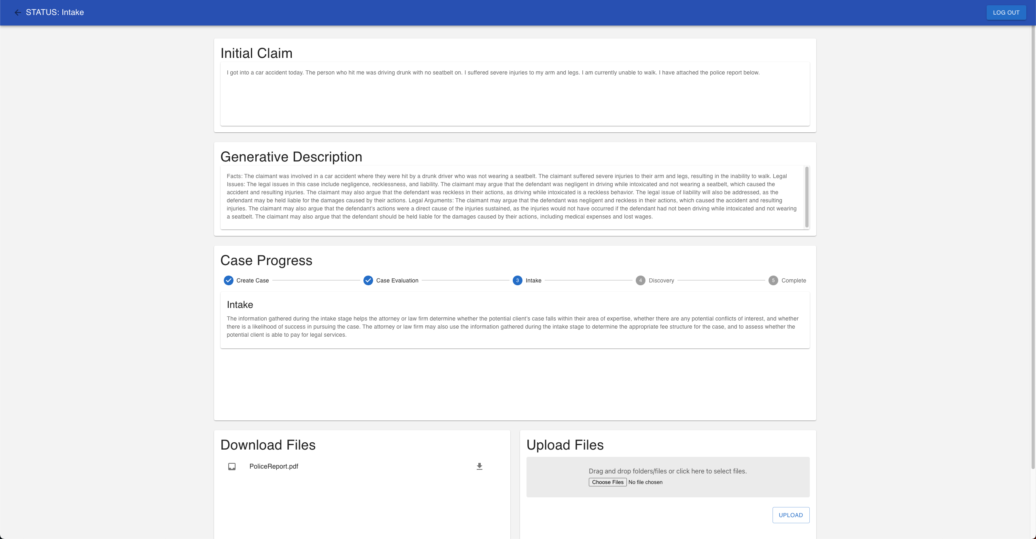Click the Create Case step label
Image resolution: width=1036 pixels, height=539 pixels.
253,280
